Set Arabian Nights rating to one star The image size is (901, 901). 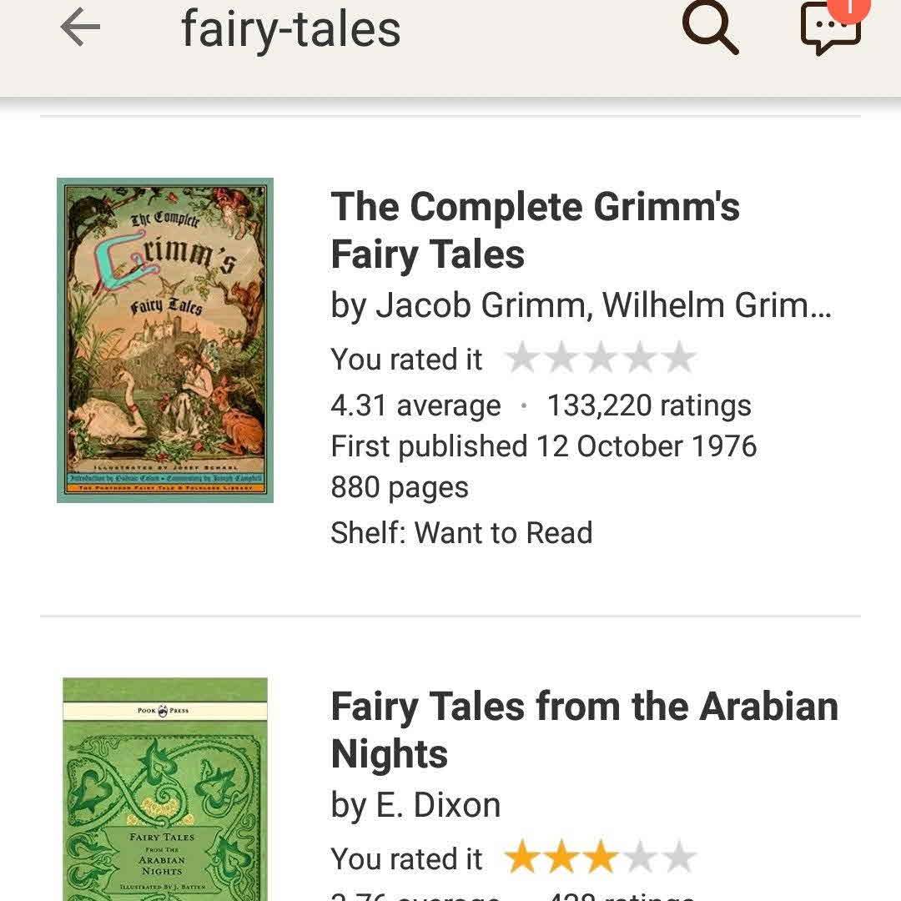tap(521, 857)
